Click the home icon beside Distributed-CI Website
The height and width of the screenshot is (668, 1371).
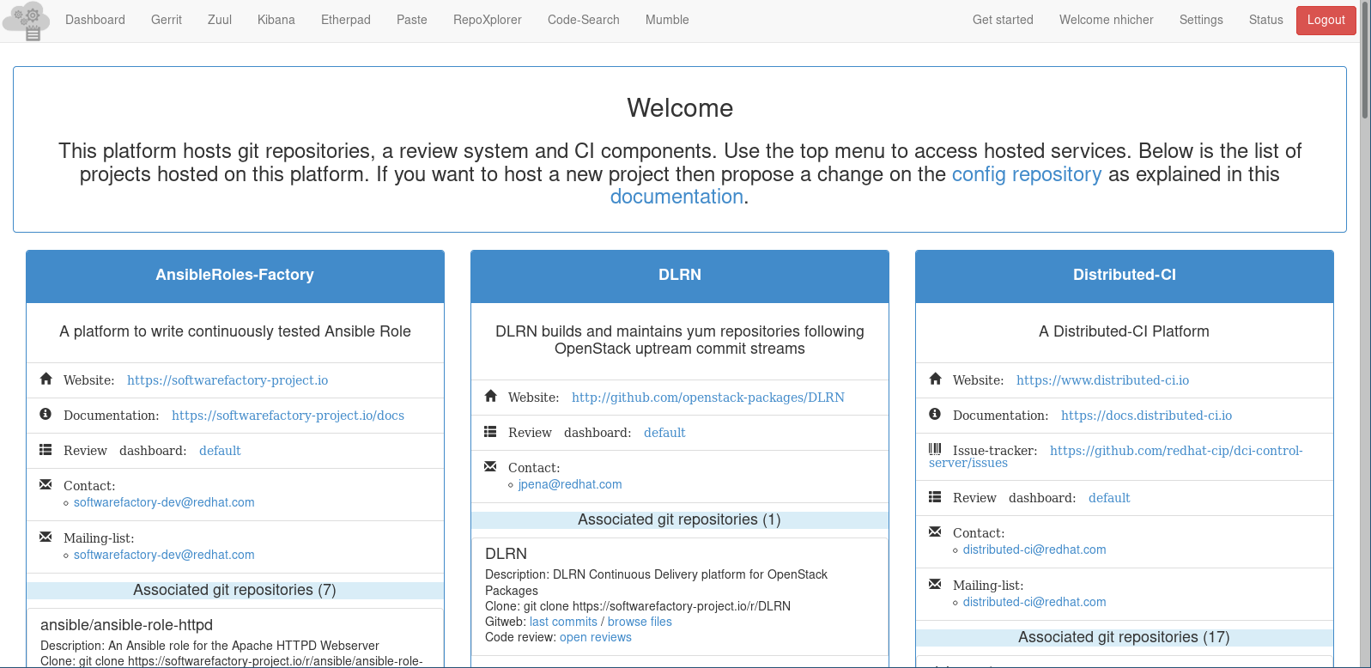[936, 379]
